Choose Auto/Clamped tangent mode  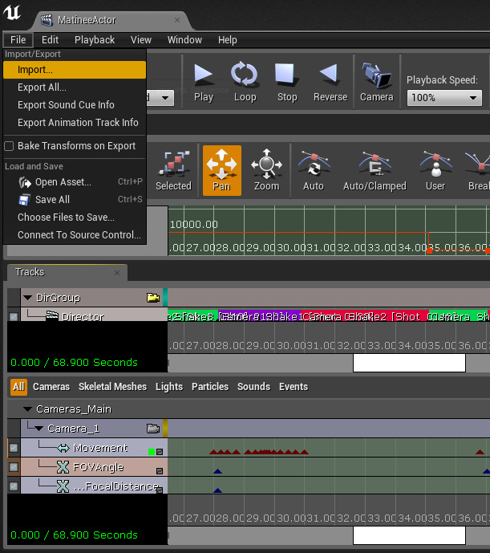(x=375, y=170)
